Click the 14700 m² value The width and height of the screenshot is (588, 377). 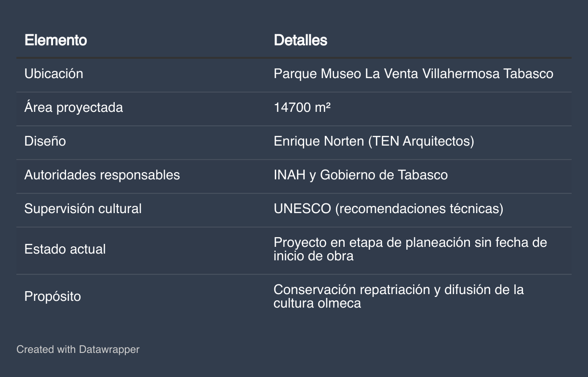click(x=302, y=108)
